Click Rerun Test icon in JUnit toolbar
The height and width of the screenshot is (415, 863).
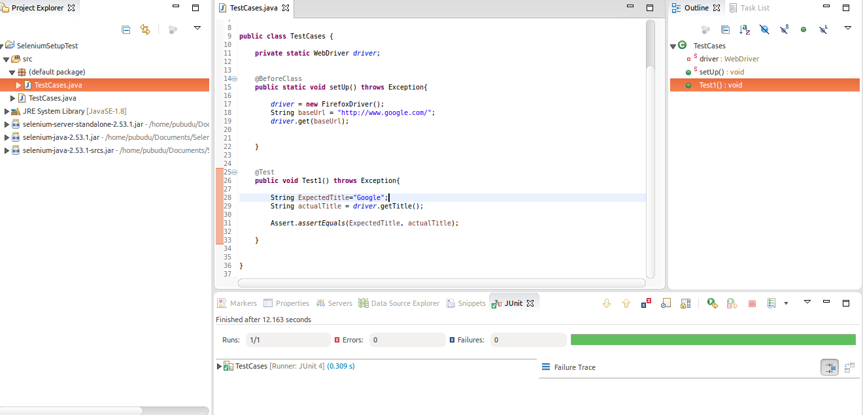713,303
